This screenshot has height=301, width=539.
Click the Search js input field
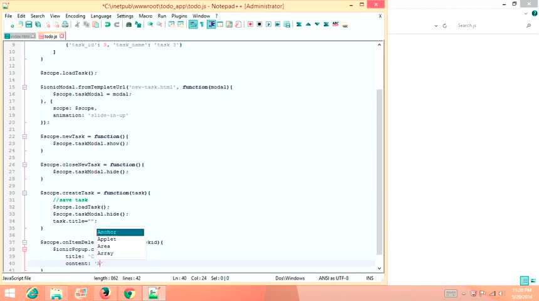coord(490,26)
